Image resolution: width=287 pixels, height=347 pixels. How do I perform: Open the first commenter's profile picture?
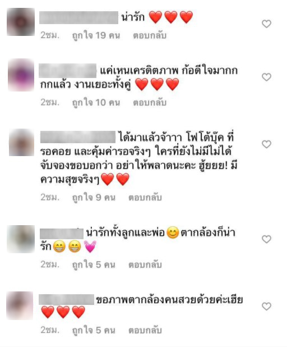[21, 22]
